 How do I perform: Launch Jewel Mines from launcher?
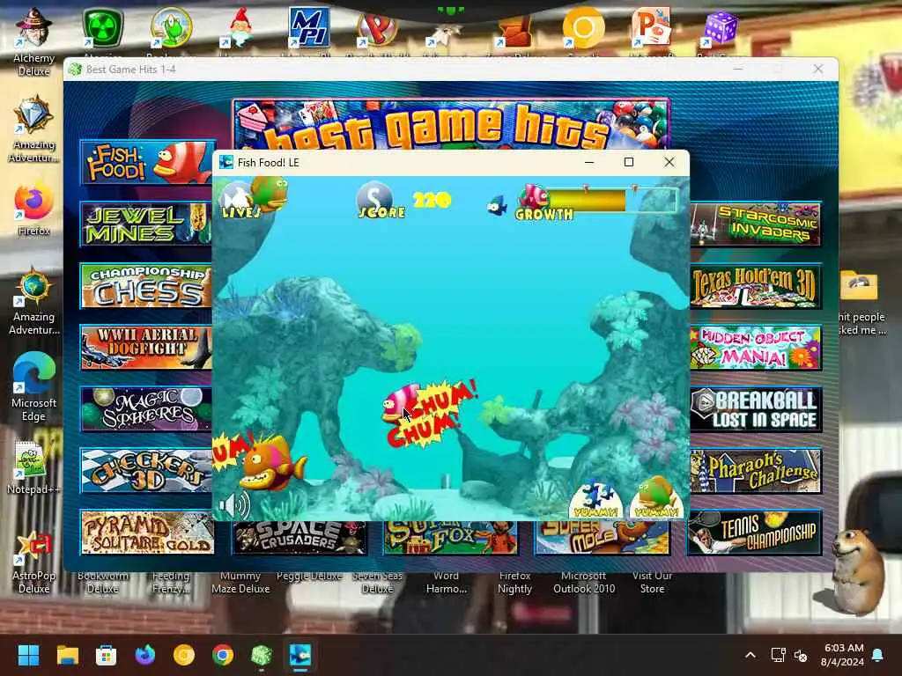(146, 224)
